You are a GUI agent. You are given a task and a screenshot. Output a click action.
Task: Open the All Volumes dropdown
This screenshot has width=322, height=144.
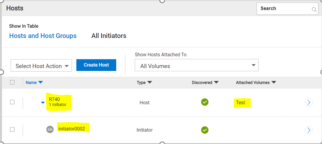coord(196,66)
